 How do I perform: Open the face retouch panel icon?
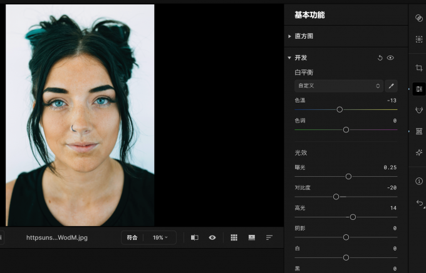point(419,110)
